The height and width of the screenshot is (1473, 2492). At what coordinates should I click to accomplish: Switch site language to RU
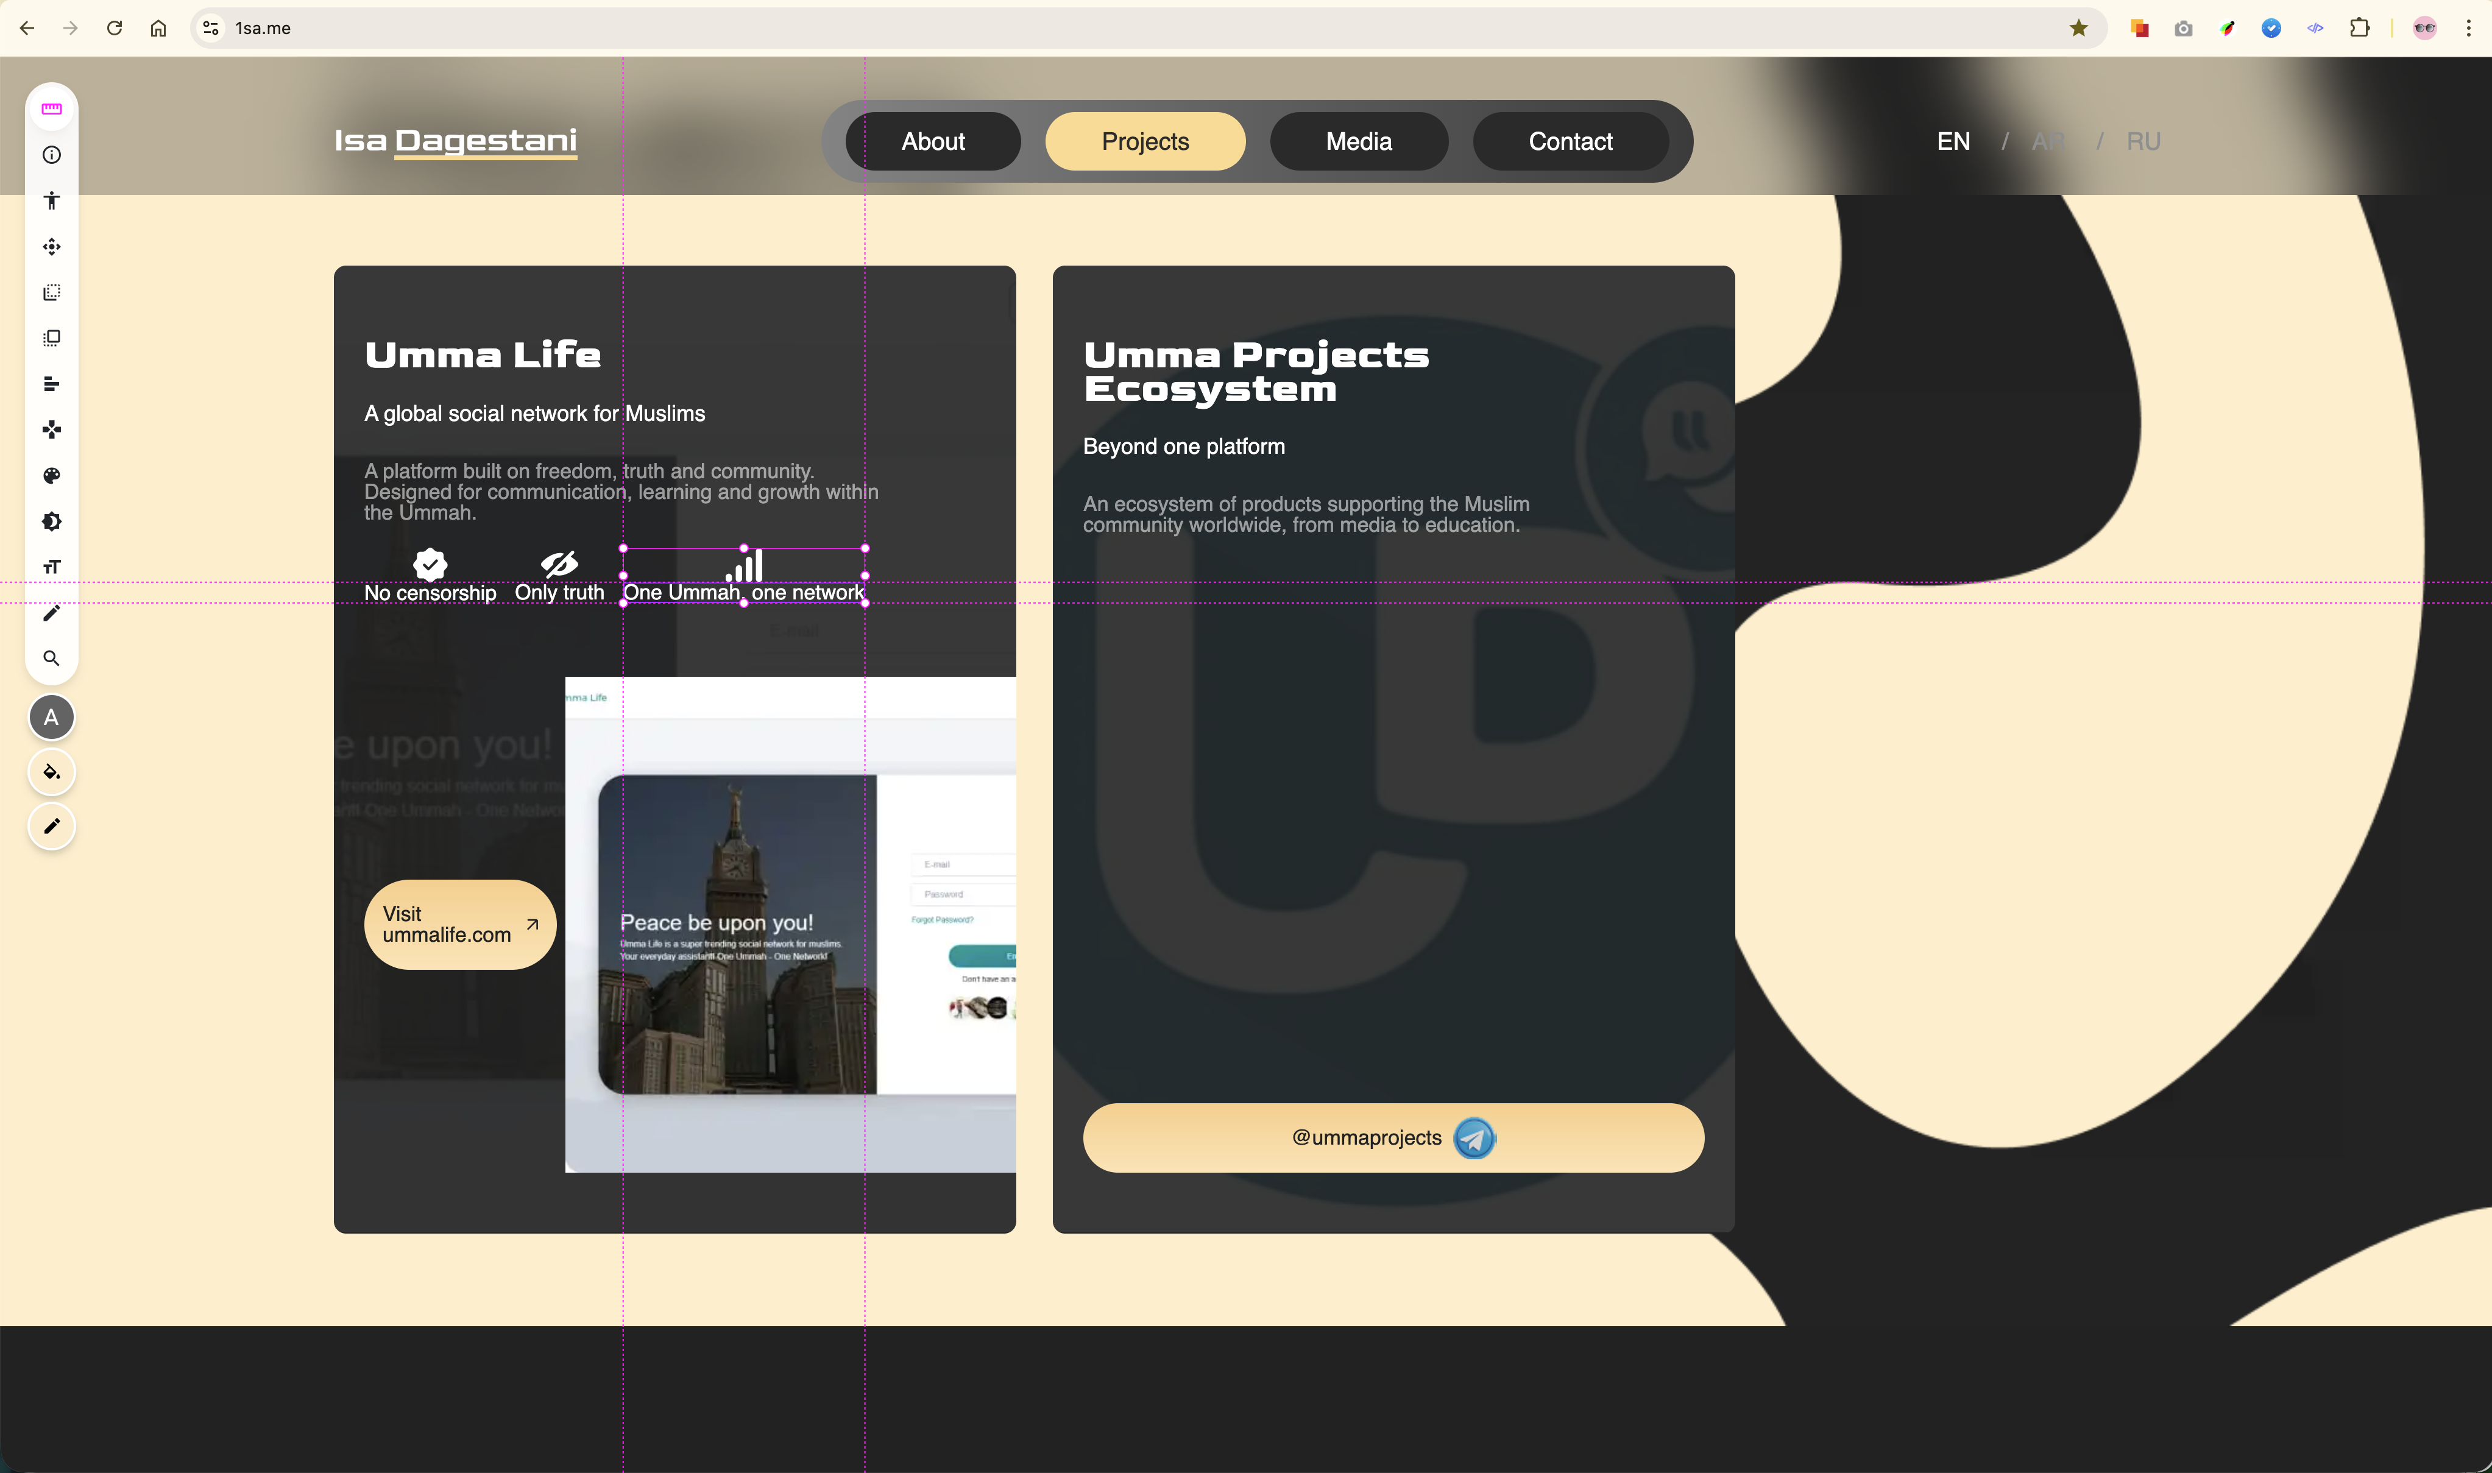click(x=2143, y=142)
